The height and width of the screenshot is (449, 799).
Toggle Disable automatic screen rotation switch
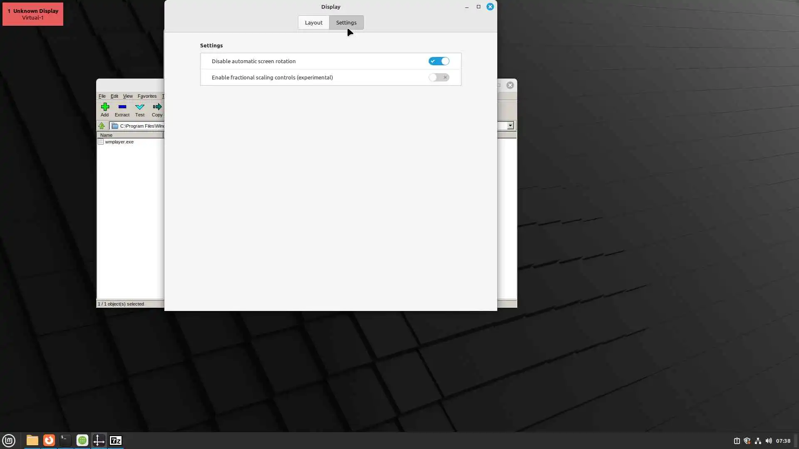point(439,61)
